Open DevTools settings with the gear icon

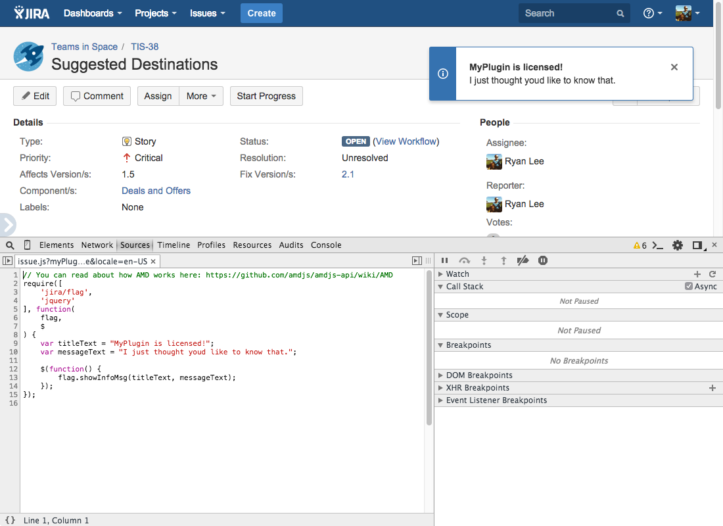[678, 245]
